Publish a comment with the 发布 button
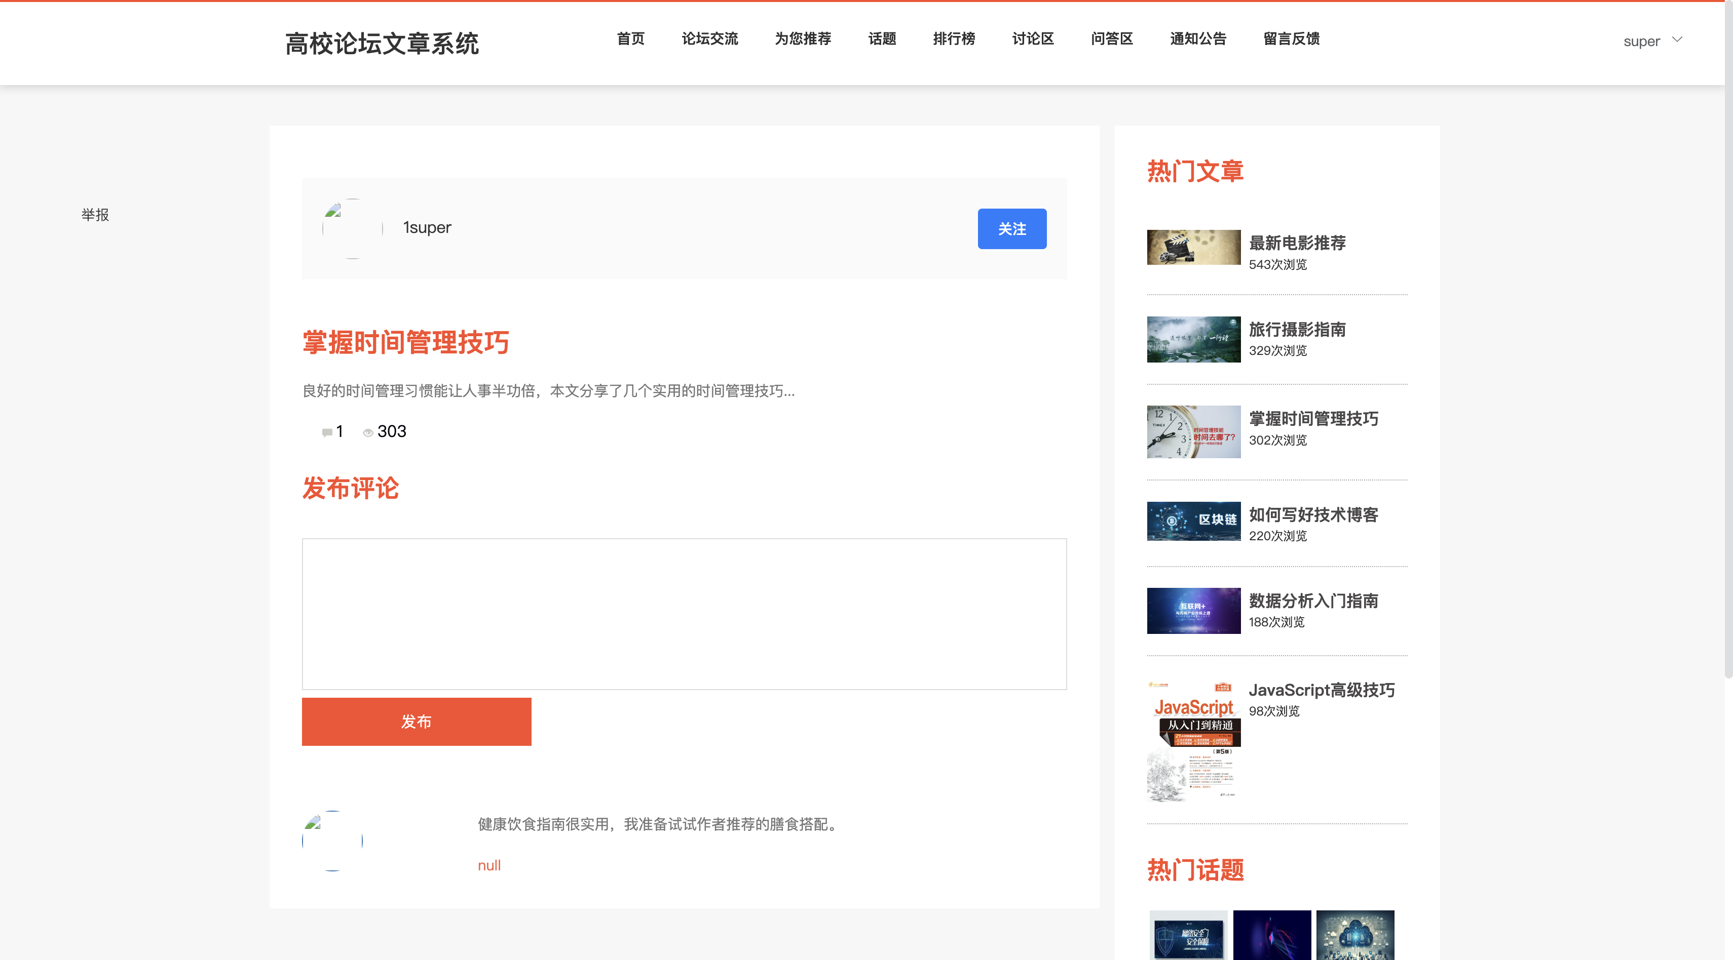 [x=416, y=722]
